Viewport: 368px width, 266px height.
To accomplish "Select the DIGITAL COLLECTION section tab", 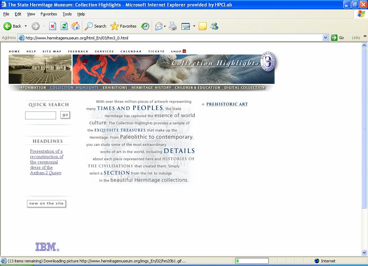I will pos(244,87).
